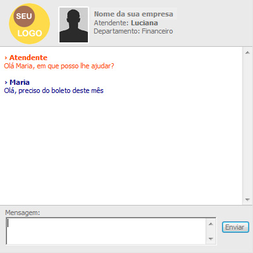
Task: Click the blue Maria sender label
Action: [20, 82]
